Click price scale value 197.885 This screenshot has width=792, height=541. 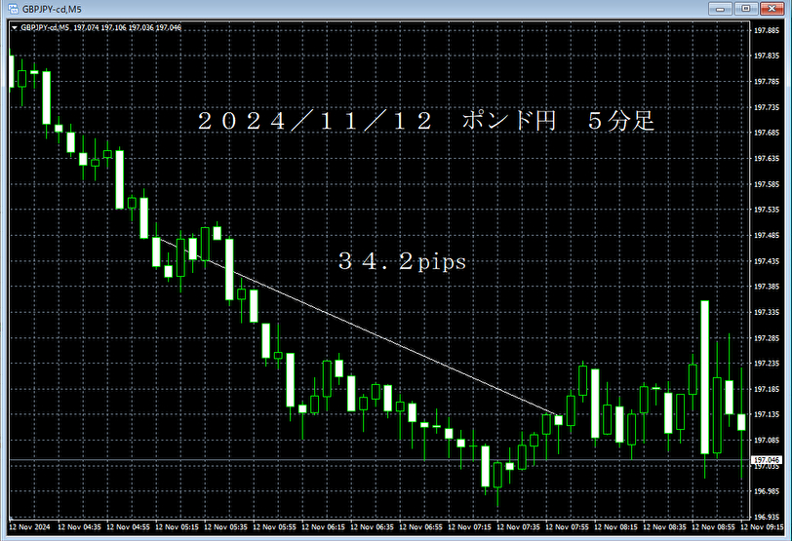pos(767,30)
